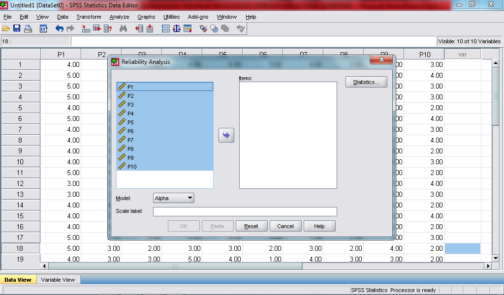Image resolution: width=504 pixels, height=295 pixels.
Task: Select variable P8 in the variable list
Action: point(165,149)
